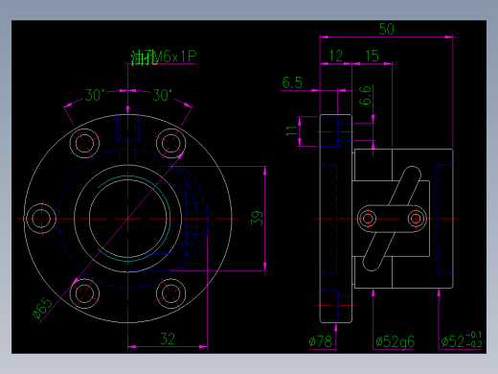
Task: Click the right 30° angle label
Action: tap(162, 95)
